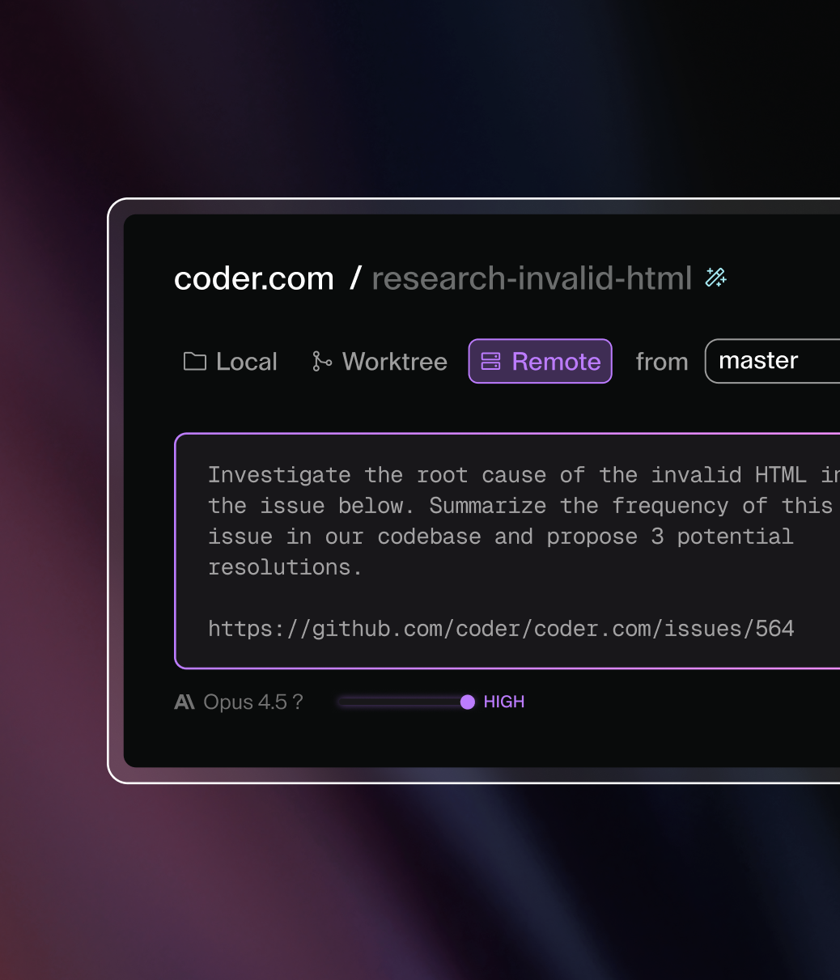Click the magic wand auto-name icon
840x980 pixels.
pos(715,278)
